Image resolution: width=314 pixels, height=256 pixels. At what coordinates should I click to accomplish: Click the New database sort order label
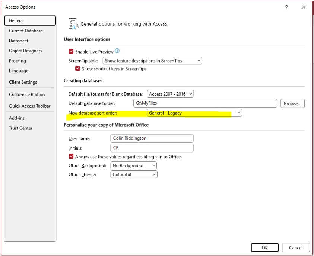(93, 113)
